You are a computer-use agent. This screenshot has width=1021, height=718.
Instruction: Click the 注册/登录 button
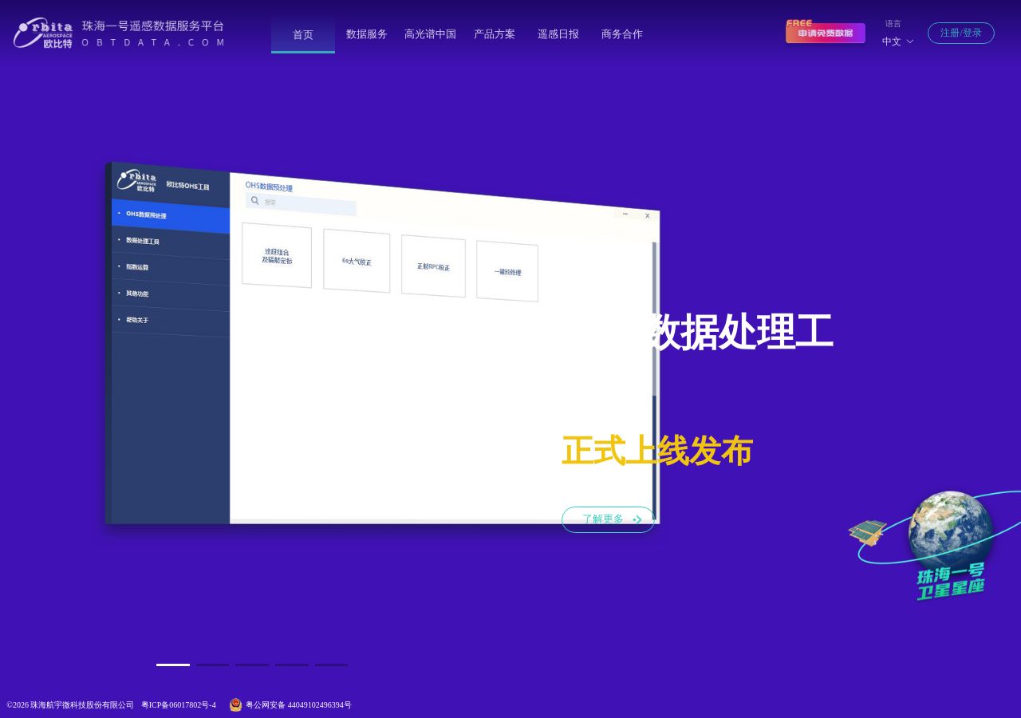[961, 33]
